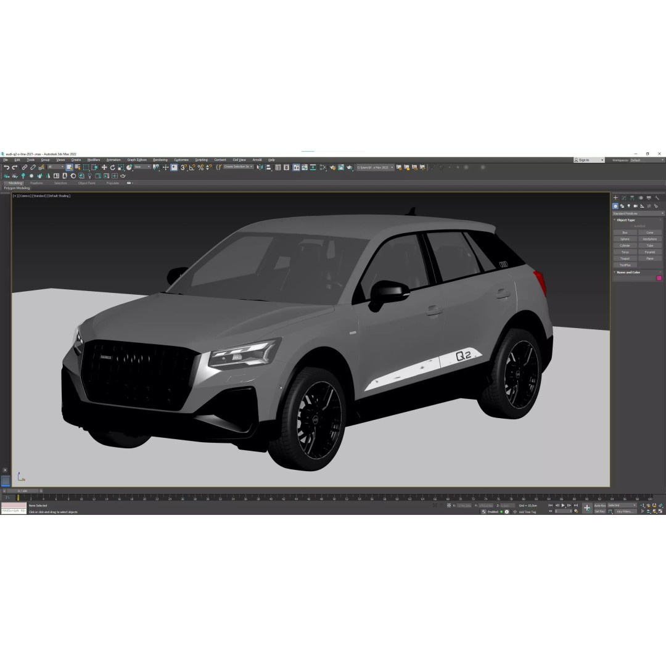The width and height of the screenshot is (666, 666).
Task: Toggle the Angle Snap icon
Action: tap(192, 168)
